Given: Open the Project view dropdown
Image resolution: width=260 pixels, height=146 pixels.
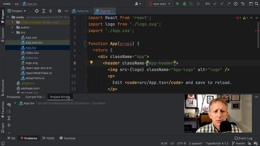Looking at the screenshot, I should (17, 11).
